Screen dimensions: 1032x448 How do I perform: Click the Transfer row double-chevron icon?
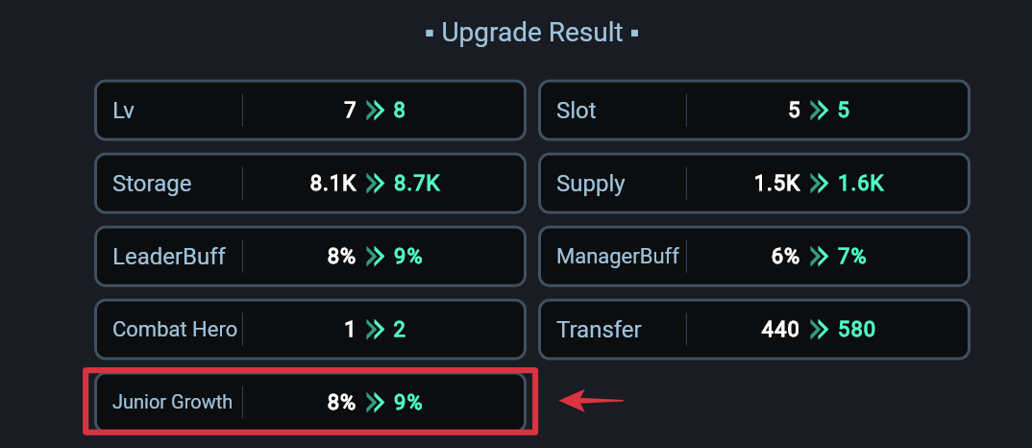tap(819, 330)
